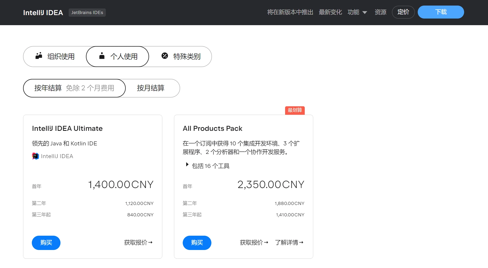Click 获取报价 link in All Products Pack card

click(254, 242)
